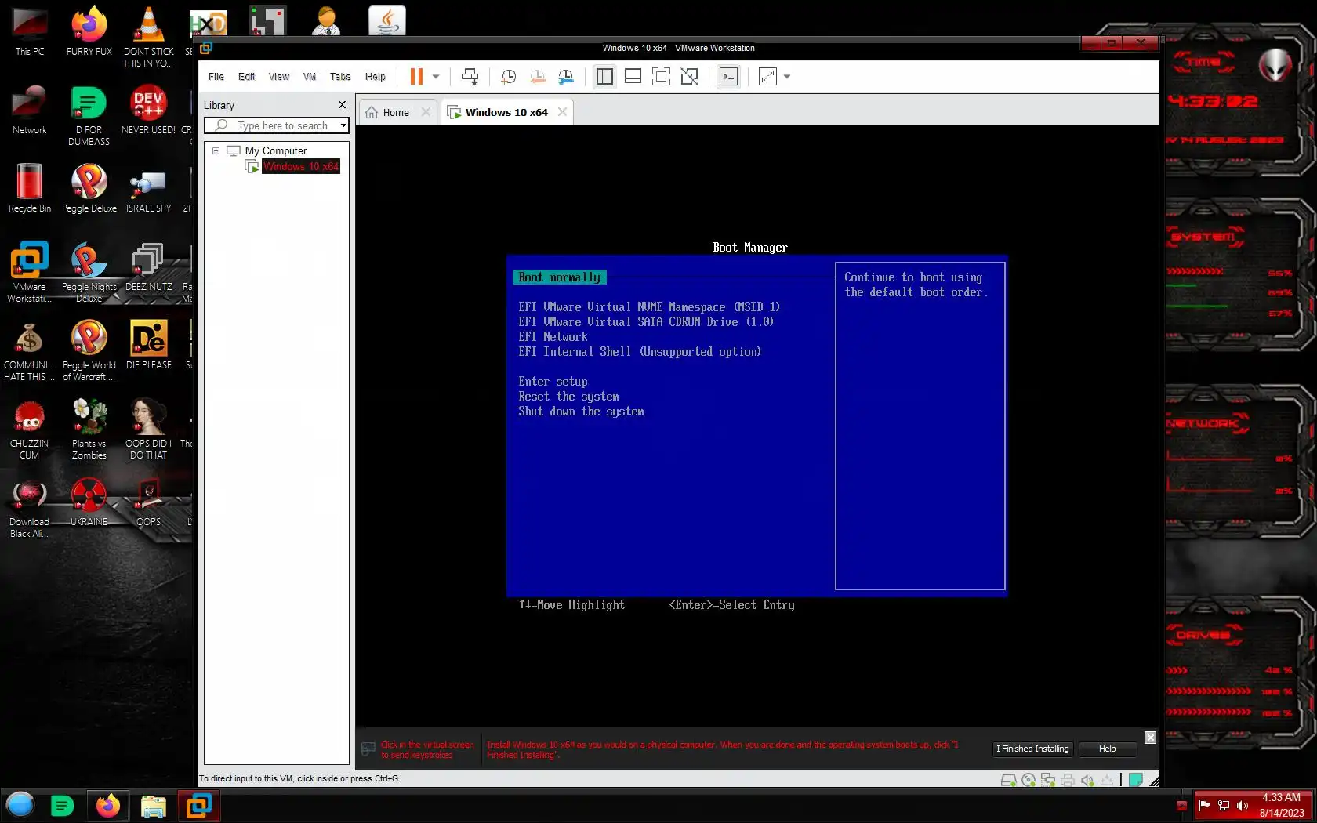The height and width of the screenshot is (823, 1317).
Task: Close the Library panel
Action: [x=342, y=105]
